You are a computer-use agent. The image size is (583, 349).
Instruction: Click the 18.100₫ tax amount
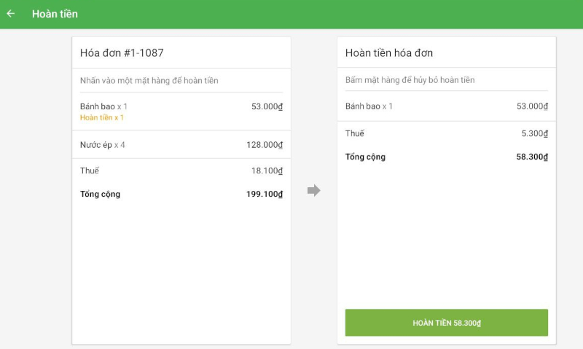267,170
